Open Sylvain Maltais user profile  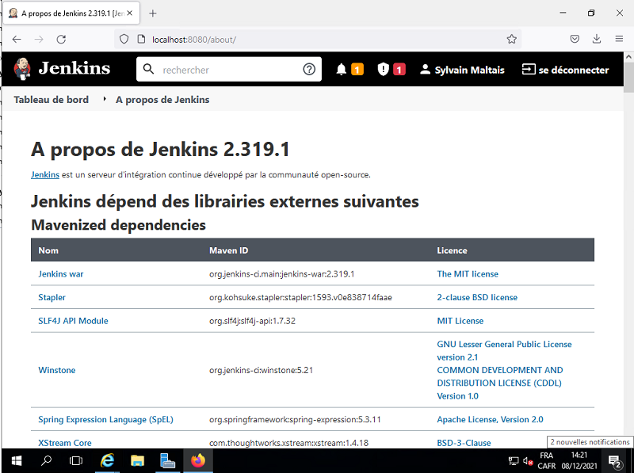[461, 70]
